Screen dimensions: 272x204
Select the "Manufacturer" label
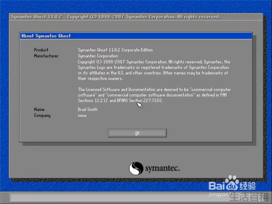click(x=46, y=56)
